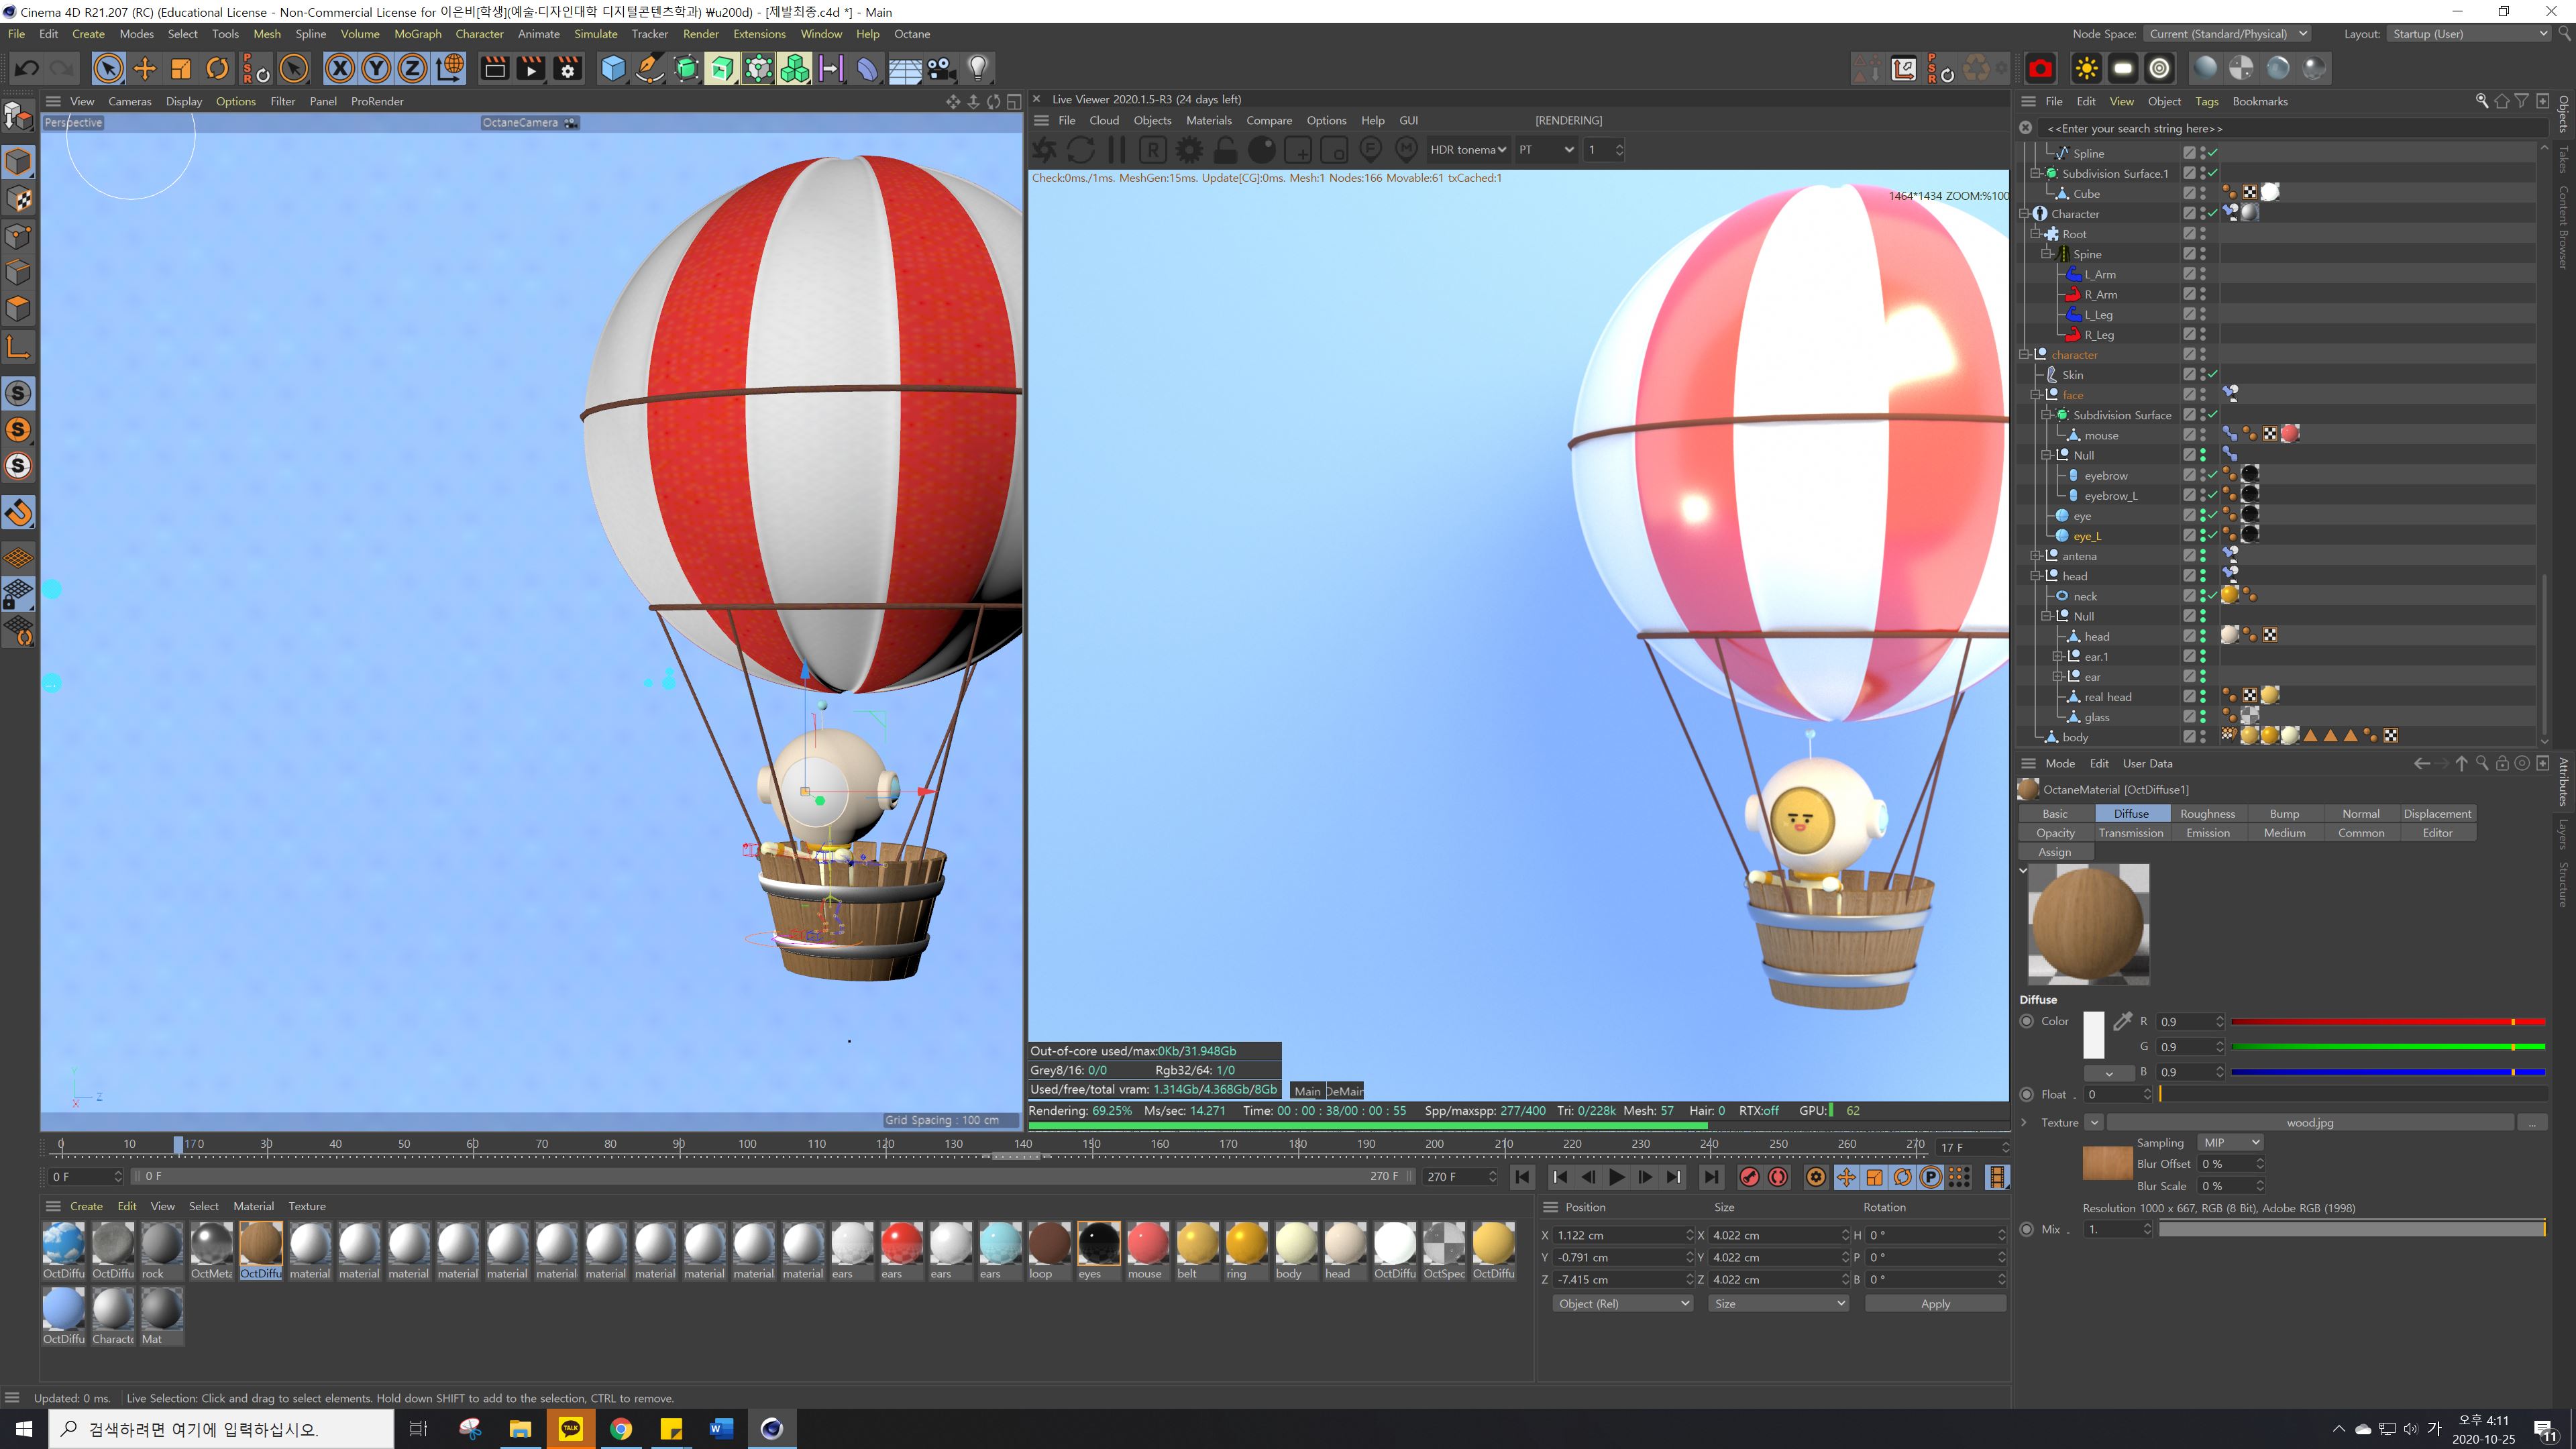Image resolution: width=2576 pixels, height=1449 pixels.
Task: Pause rendering in Live Viewer
Action: click(x=1117, y=150)
